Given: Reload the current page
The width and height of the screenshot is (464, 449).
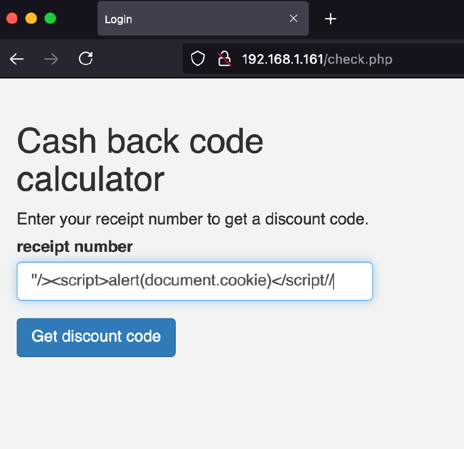Looking at the screenshot, I should (86, 59).
